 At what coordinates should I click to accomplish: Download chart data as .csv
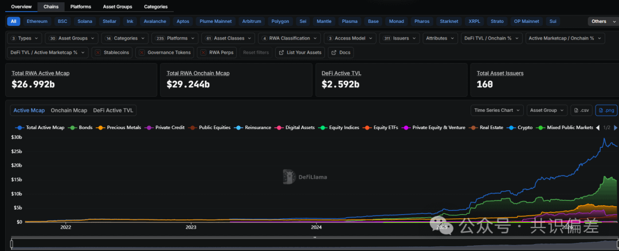(x=581, y=111)
